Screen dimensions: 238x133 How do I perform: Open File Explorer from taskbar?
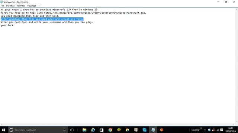coord(84,130)
